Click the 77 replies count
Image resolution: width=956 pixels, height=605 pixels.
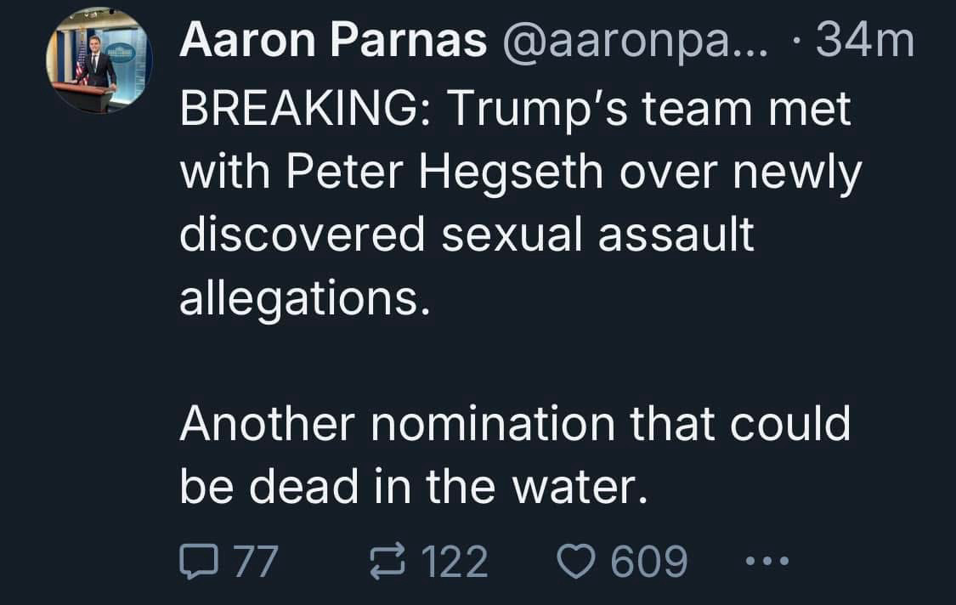[255, 562]
